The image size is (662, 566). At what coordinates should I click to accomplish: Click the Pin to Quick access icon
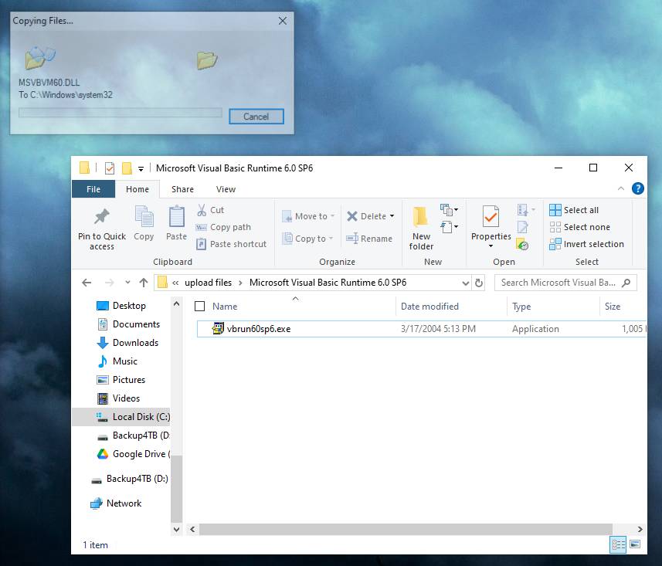pyautogui.click(x=101, y=216)
